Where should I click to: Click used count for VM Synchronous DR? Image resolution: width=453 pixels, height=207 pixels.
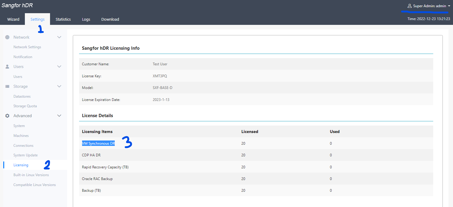click(x=331, y=143)
